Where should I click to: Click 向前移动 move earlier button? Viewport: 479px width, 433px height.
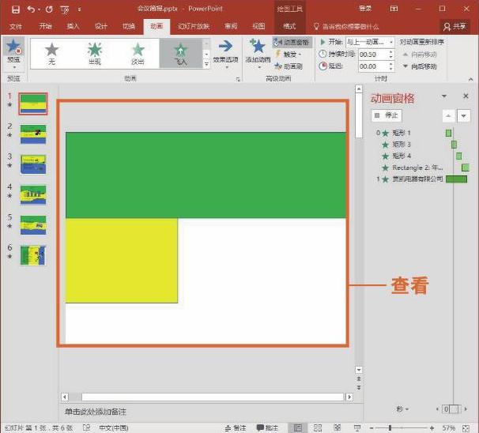coord(420,55)
